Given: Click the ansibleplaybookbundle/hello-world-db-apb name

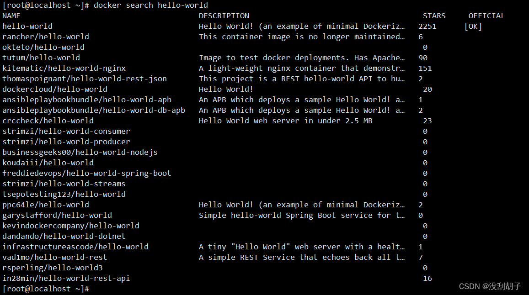Looking at the screenshot, I should coord(94,110).
